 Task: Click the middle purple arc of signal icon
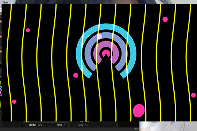(x=106, y=35)
